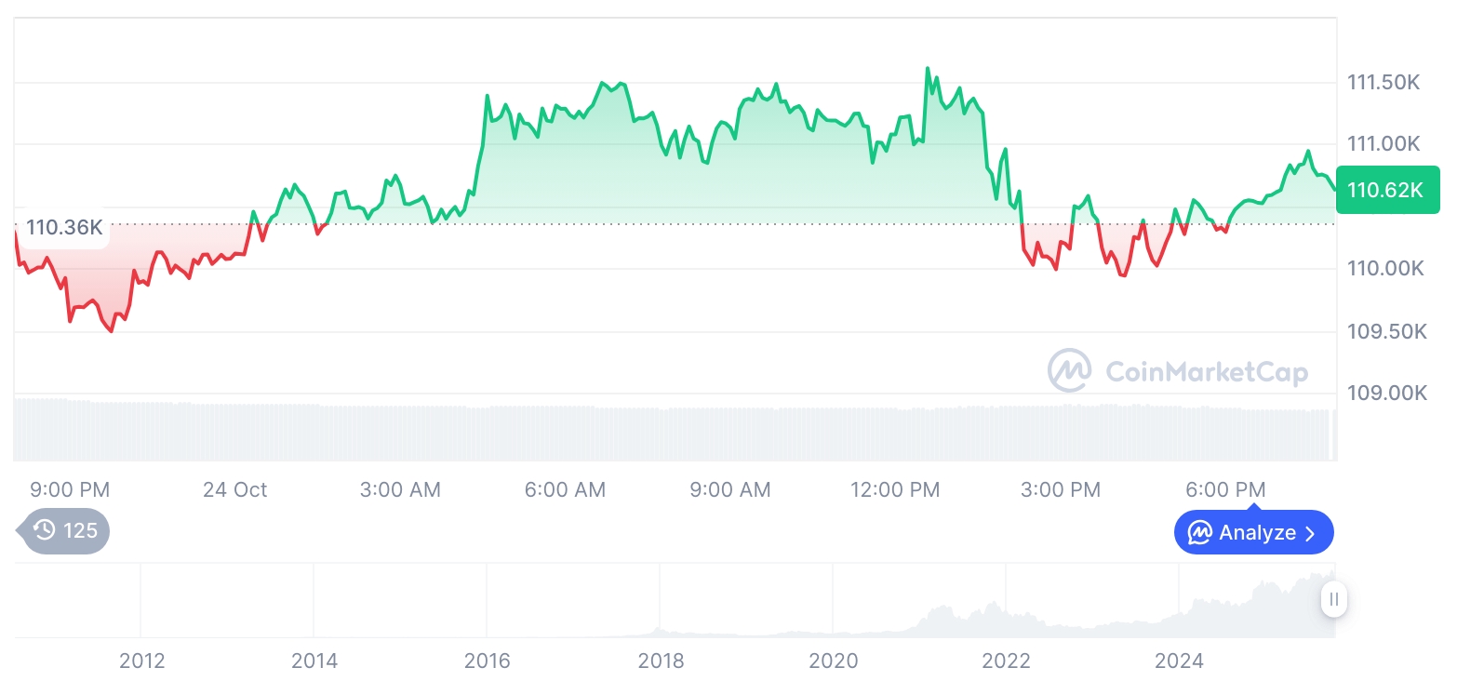Click the lowest red dip near 9:30 PM
The image size is (1457, 681).
tap(112, 330)
